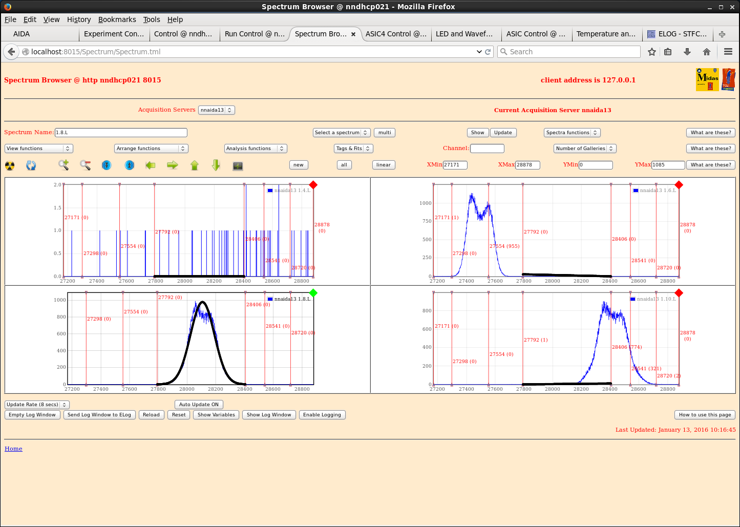Image resolution: width=740 pixels, height=527 pixels.
Task: Click the green up arrow icon
Action: [x=195, y=165]
